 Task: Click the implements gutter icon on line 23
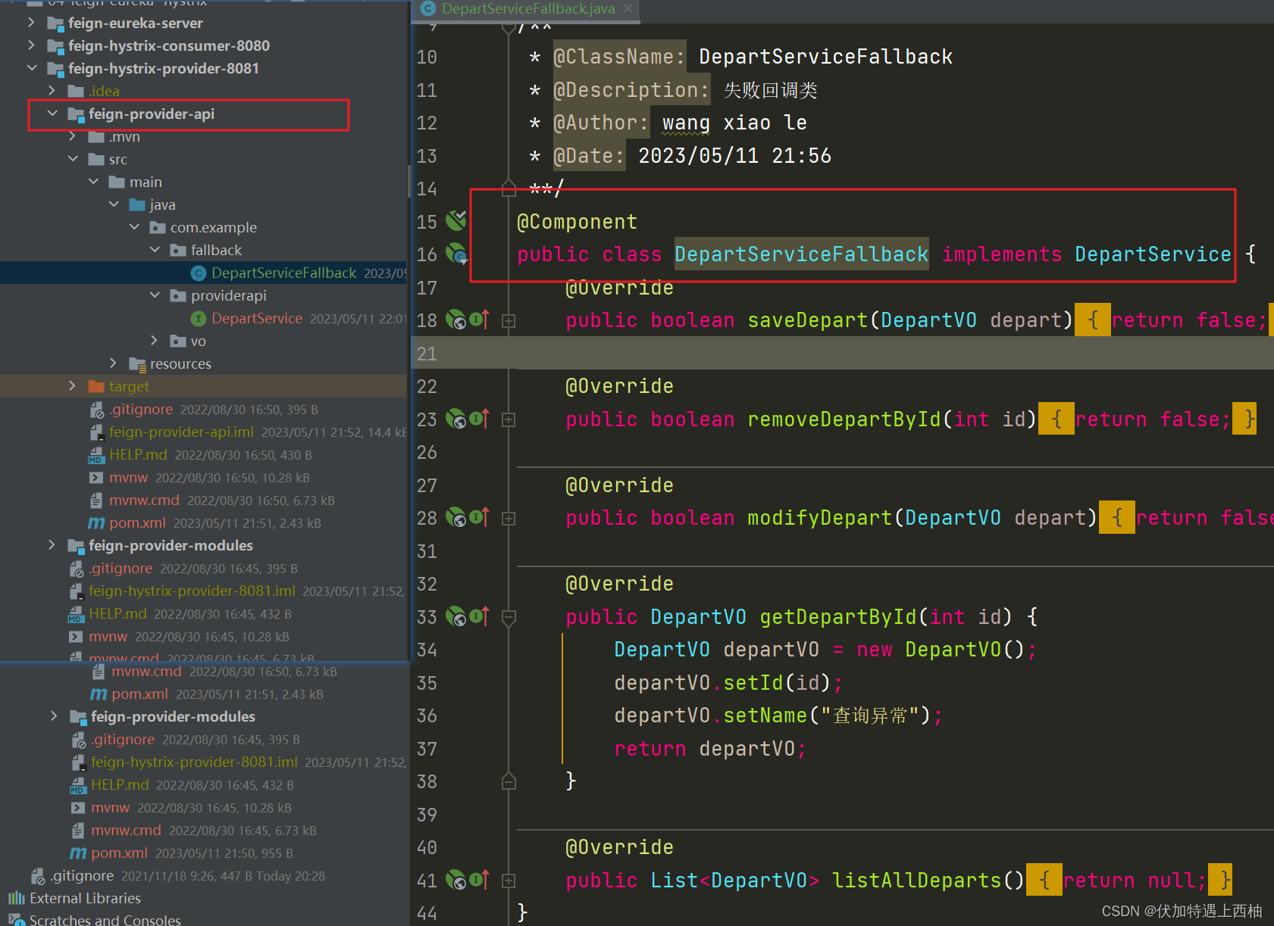(x=480, y=419)
